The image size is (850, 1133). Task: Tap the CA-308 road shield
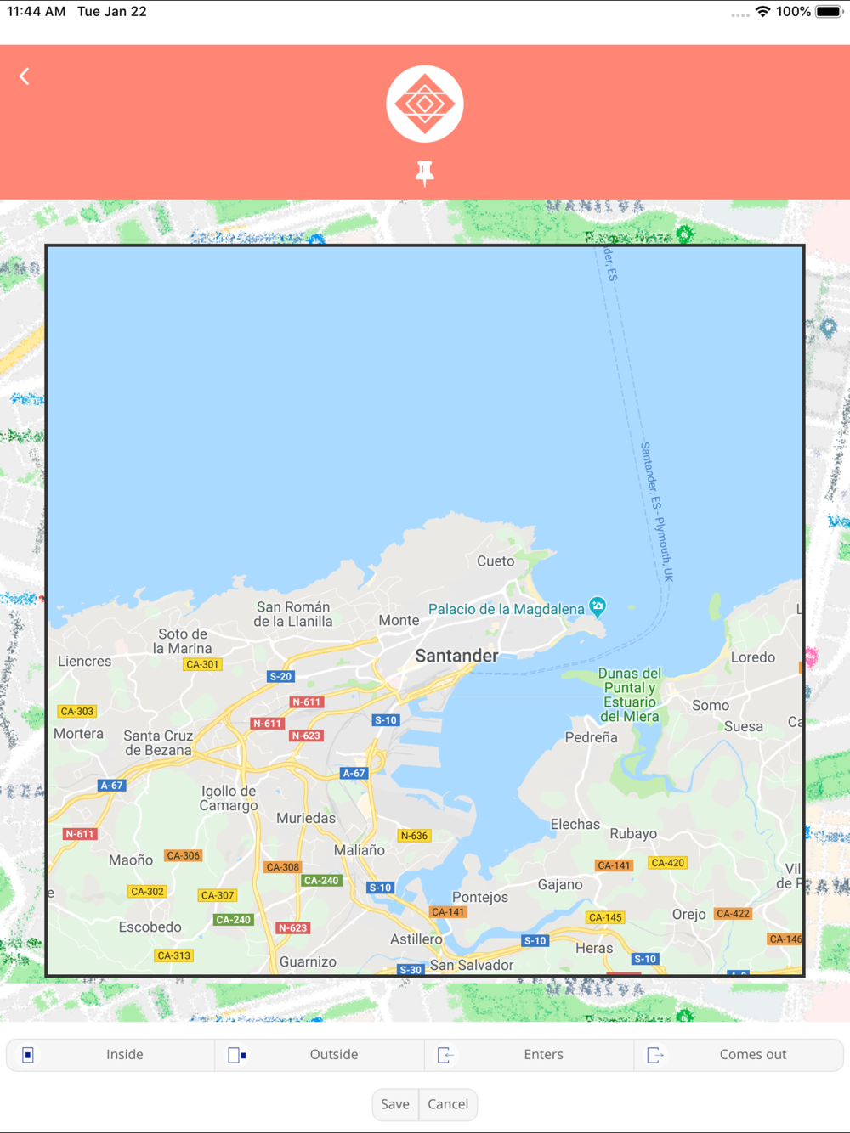pyautogui.click(x=282, y=867)
